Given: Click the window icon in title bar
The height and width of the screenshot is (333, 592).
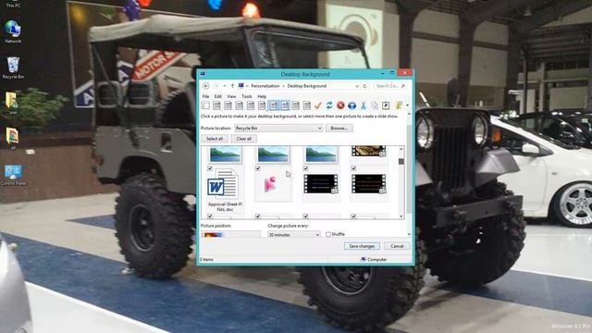Looking at the screenshot, I should (x=203, y=74).
